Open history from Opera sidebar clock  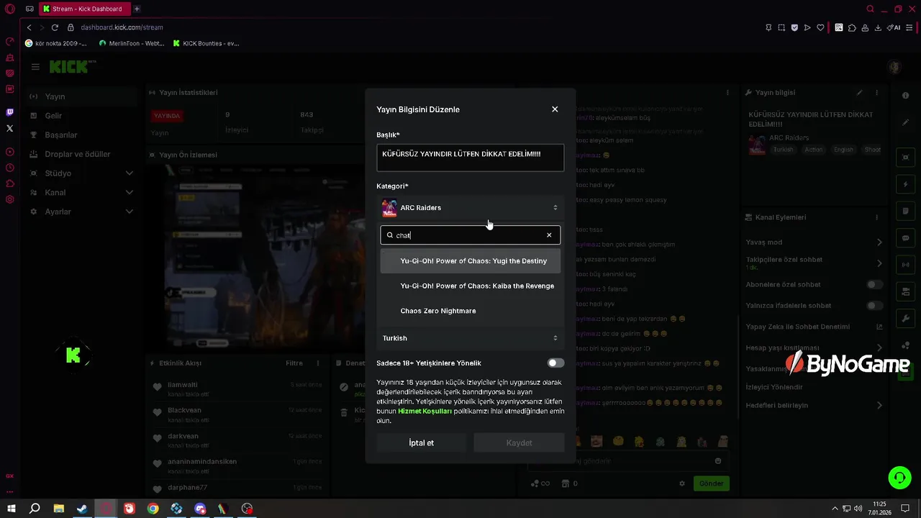click(x=10, y=168)
